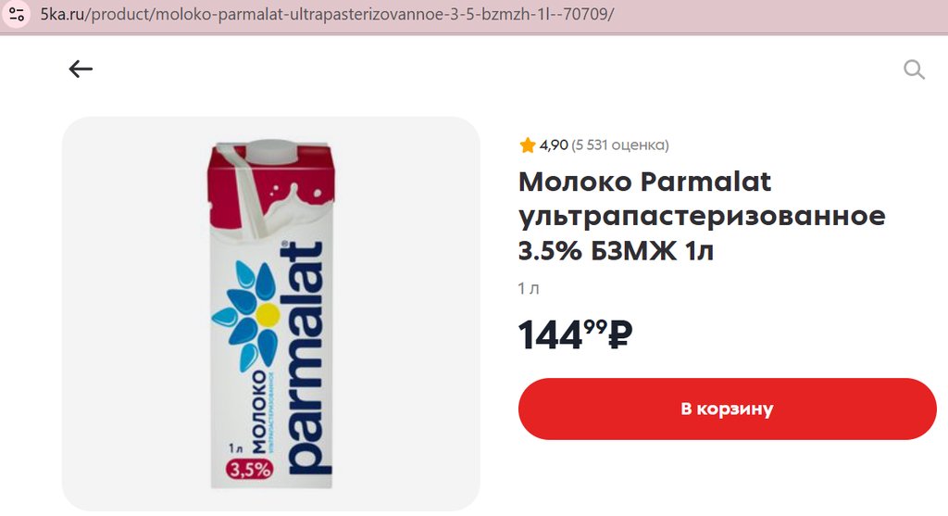This screenshot has height=516, width=948.
Task: Open the Parmalat milk carton product image
Action: coord(271,314)
